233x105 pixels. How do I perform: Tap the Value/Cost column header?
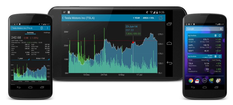click(x=204, y=60)
